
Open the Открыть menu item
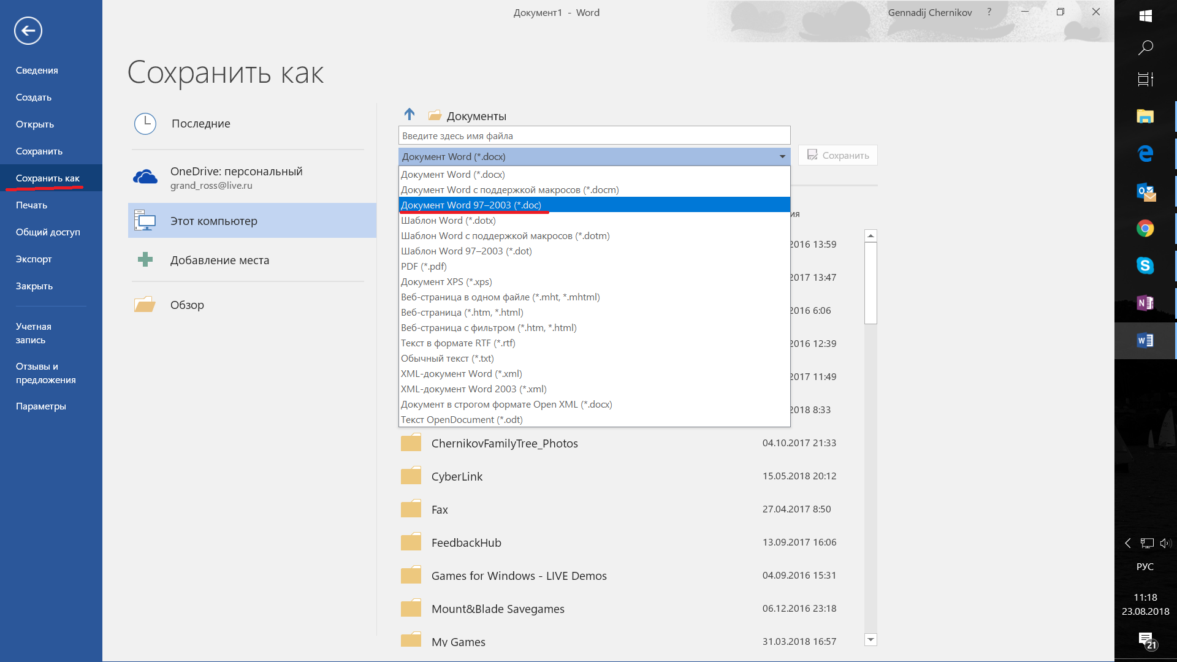click(51, 124)
